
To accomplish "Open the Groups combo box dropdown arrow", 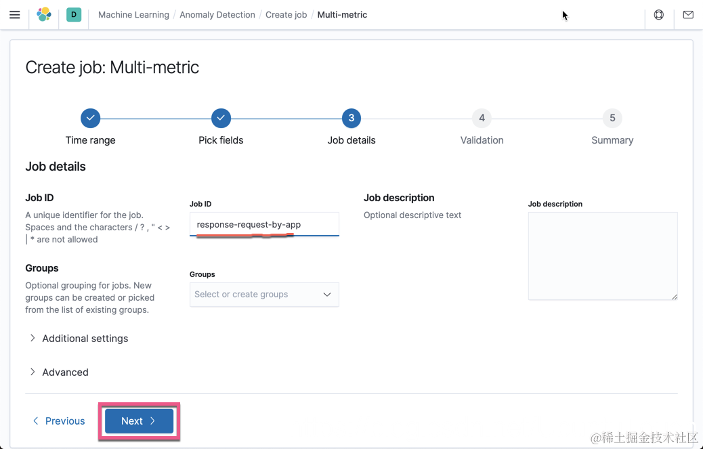I will point(327,295).
